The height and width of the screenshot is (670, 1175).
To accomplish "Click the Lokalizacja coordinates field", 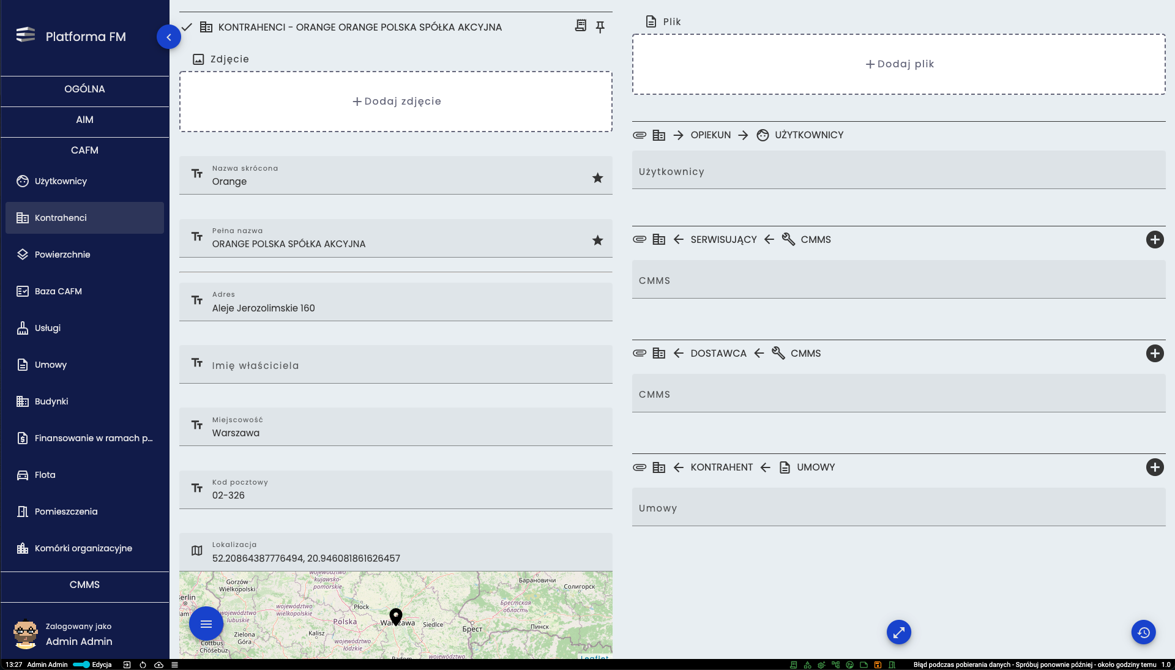I will click(x=396, y=553).
